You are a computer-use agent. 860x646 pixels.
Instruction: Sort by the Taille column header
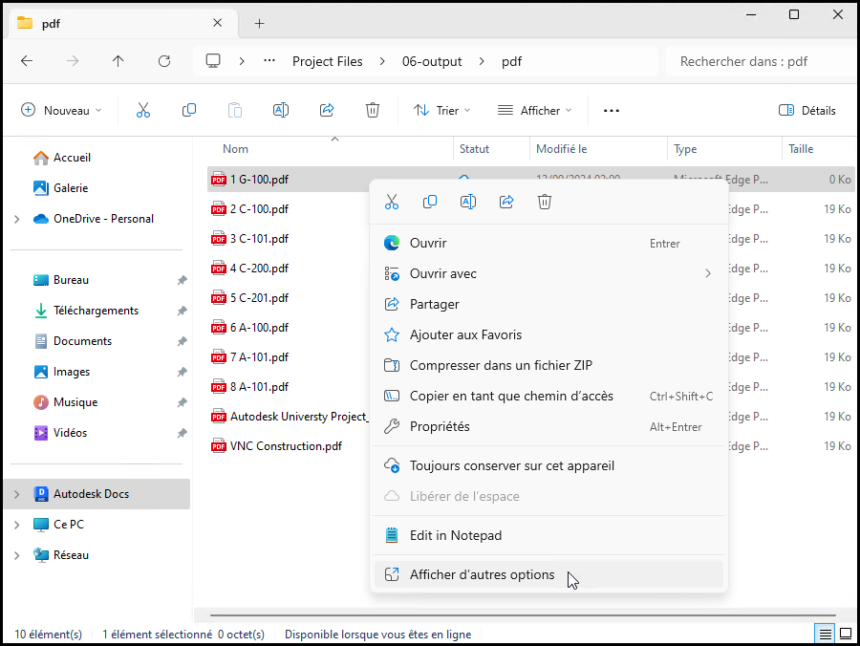(801, 149)
